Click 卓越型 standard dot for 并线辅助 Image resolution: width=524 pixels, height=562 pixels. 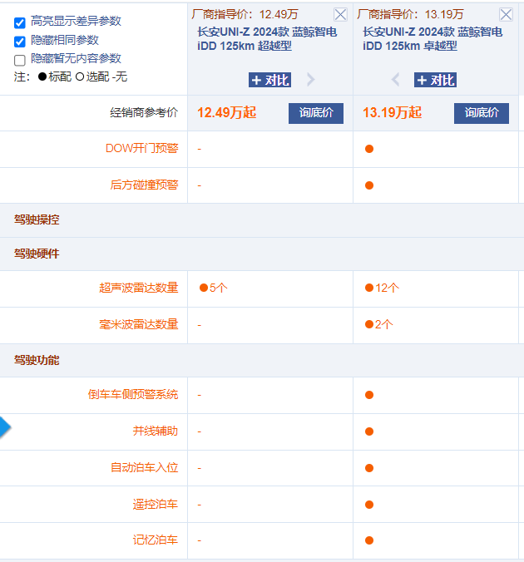tap(369, 431)
